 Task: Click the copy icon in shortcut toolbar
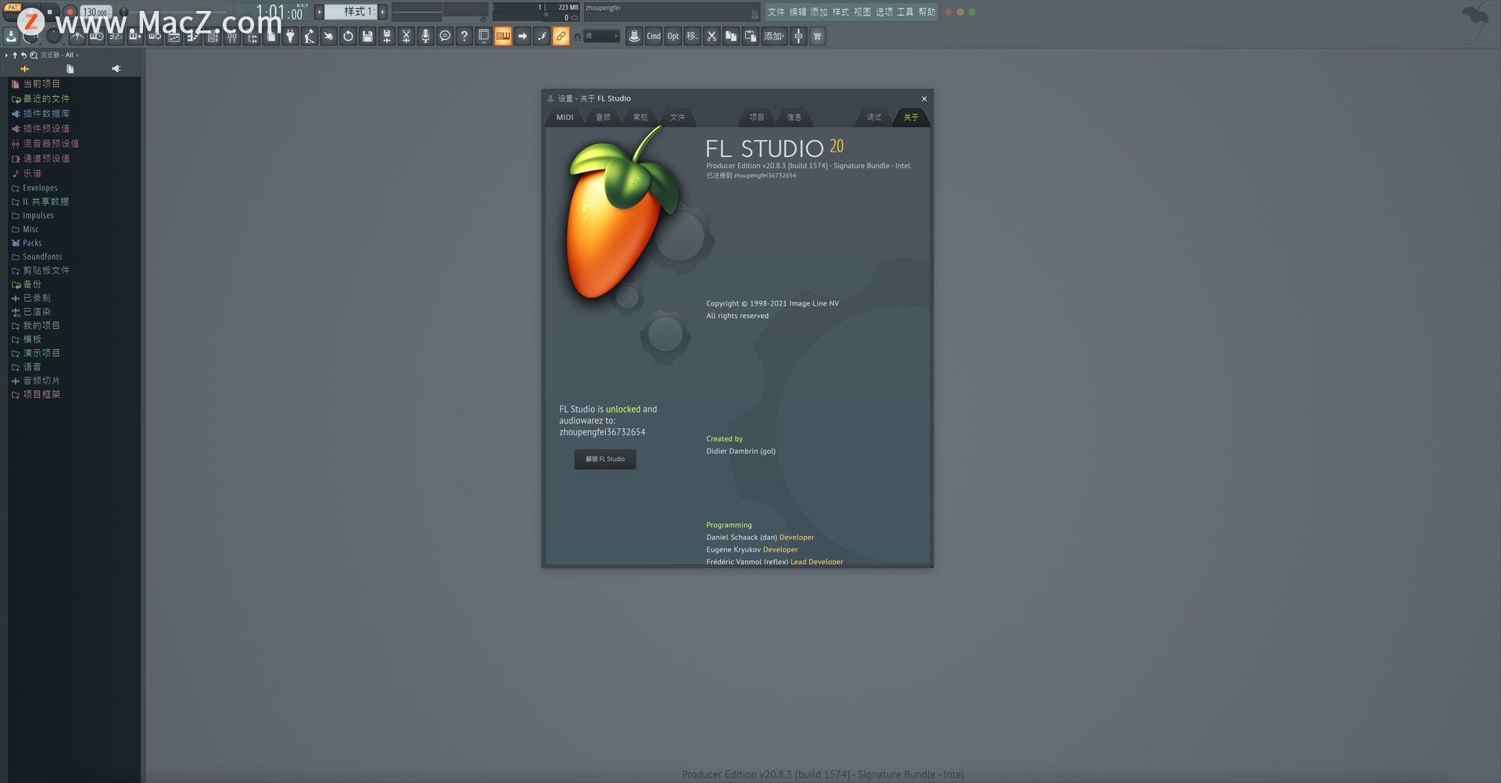pyautogui.click(x=731, y=36)
